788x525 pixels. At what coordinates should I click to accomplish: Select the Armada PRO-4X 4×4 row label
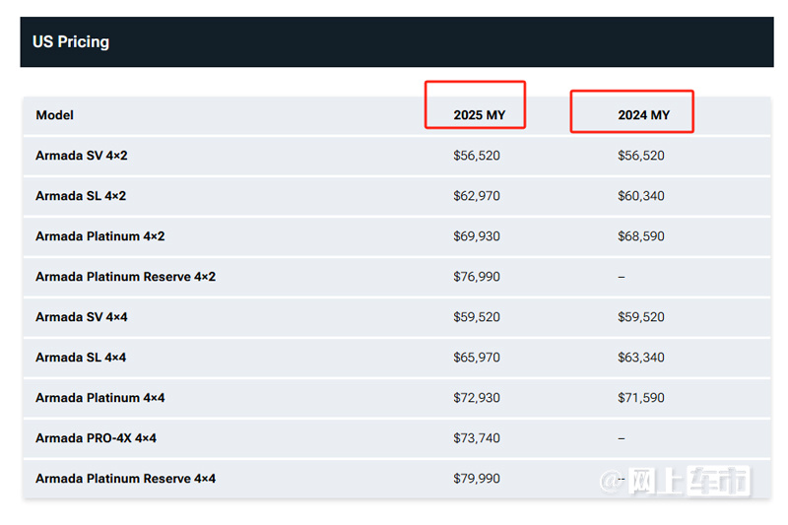tap(96, 438)
